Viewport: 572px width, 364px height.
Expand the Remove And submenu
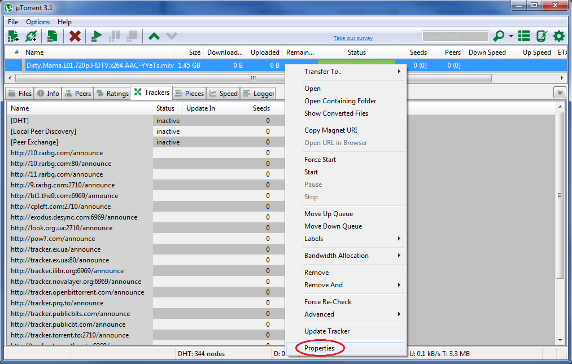click(x=353, y=285)
